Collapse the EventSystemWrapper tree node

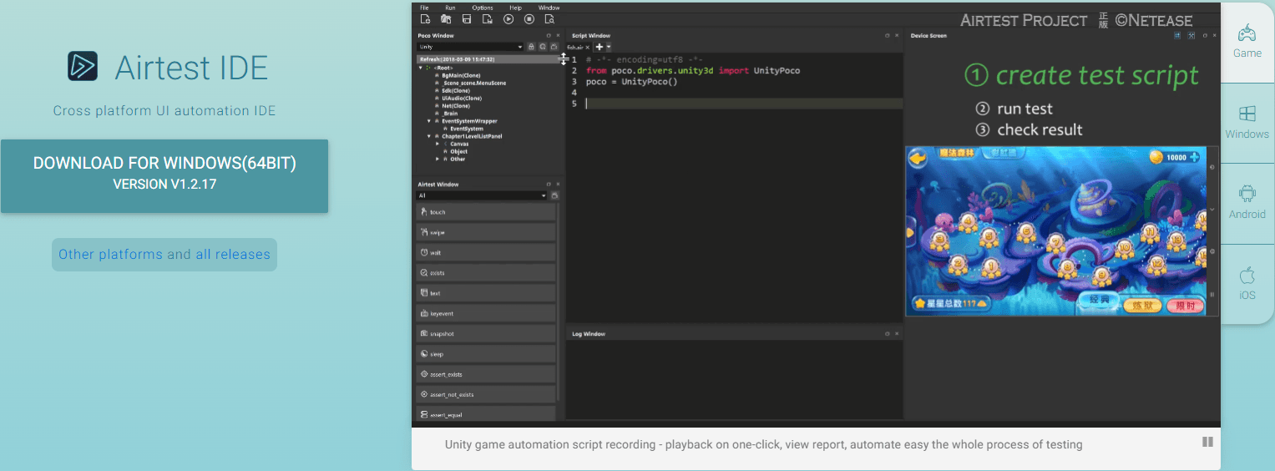[x=429, y=121]
